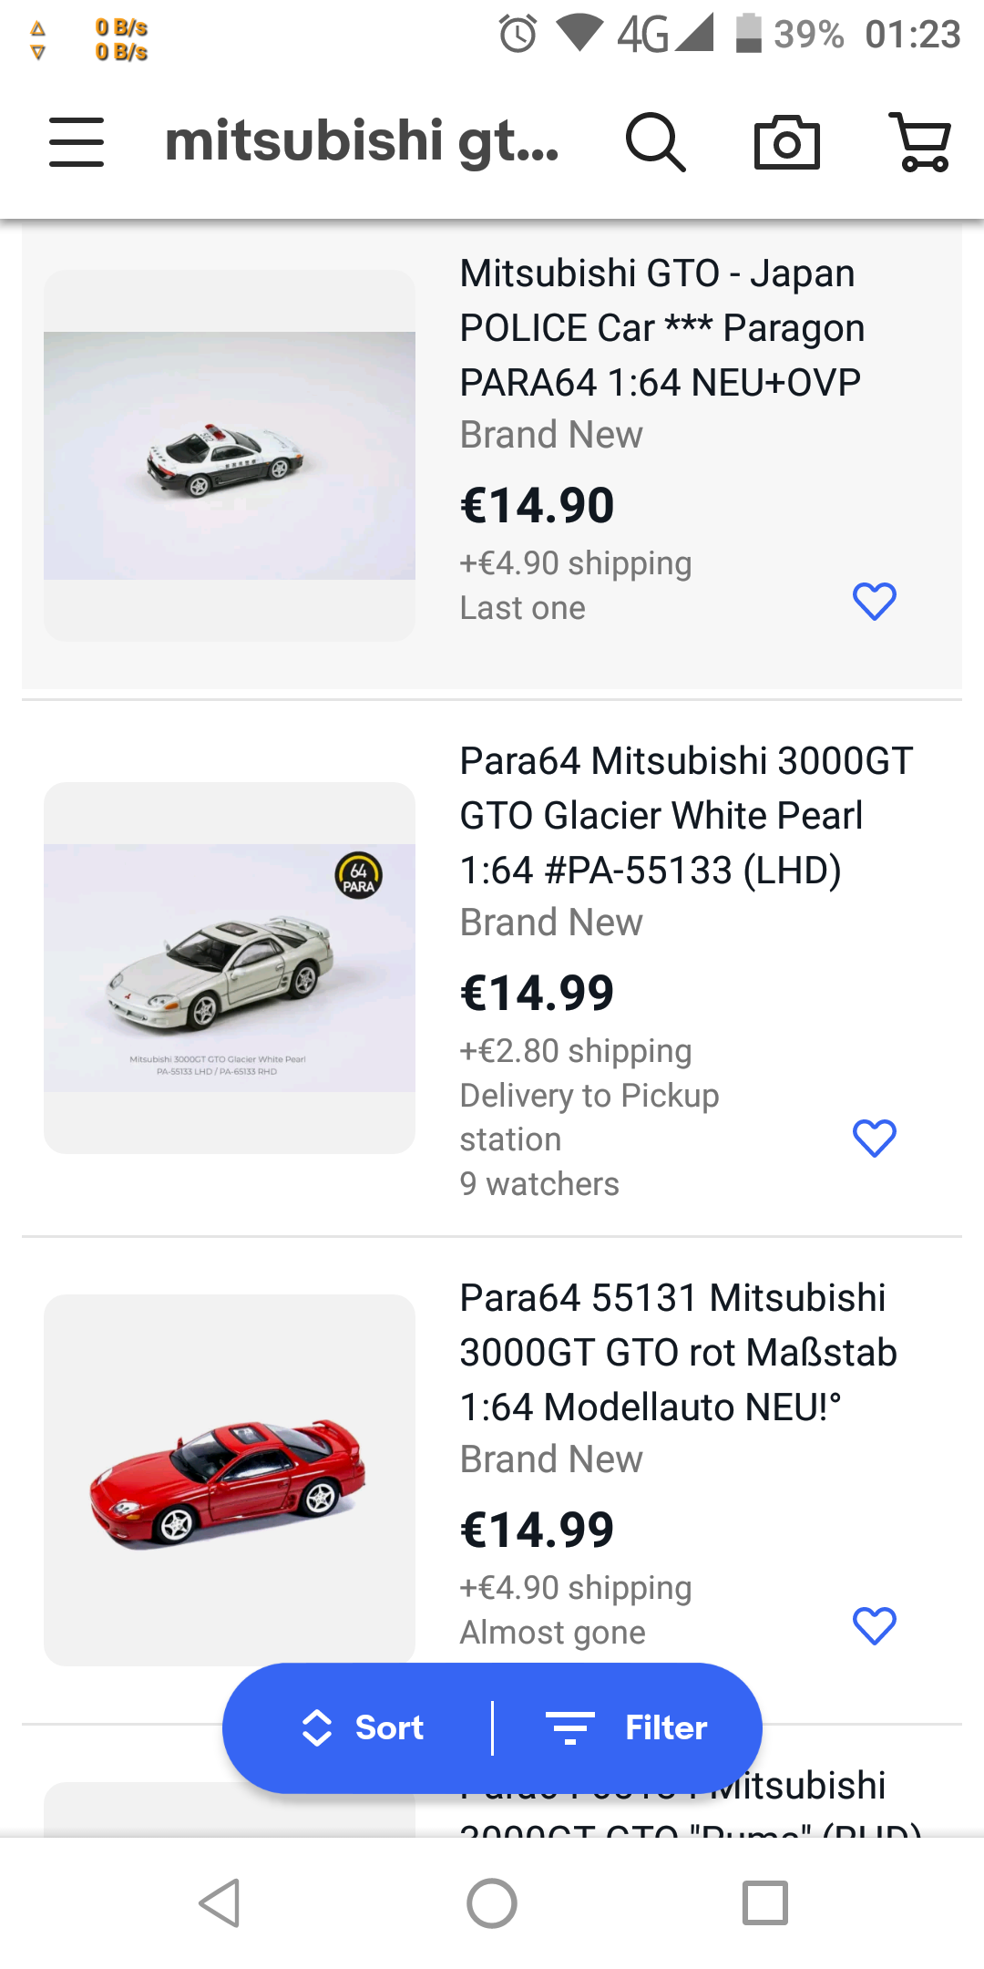
Task: Toggle watch heart on Glacier White Pearl
Action: (x=874, y=1139)
